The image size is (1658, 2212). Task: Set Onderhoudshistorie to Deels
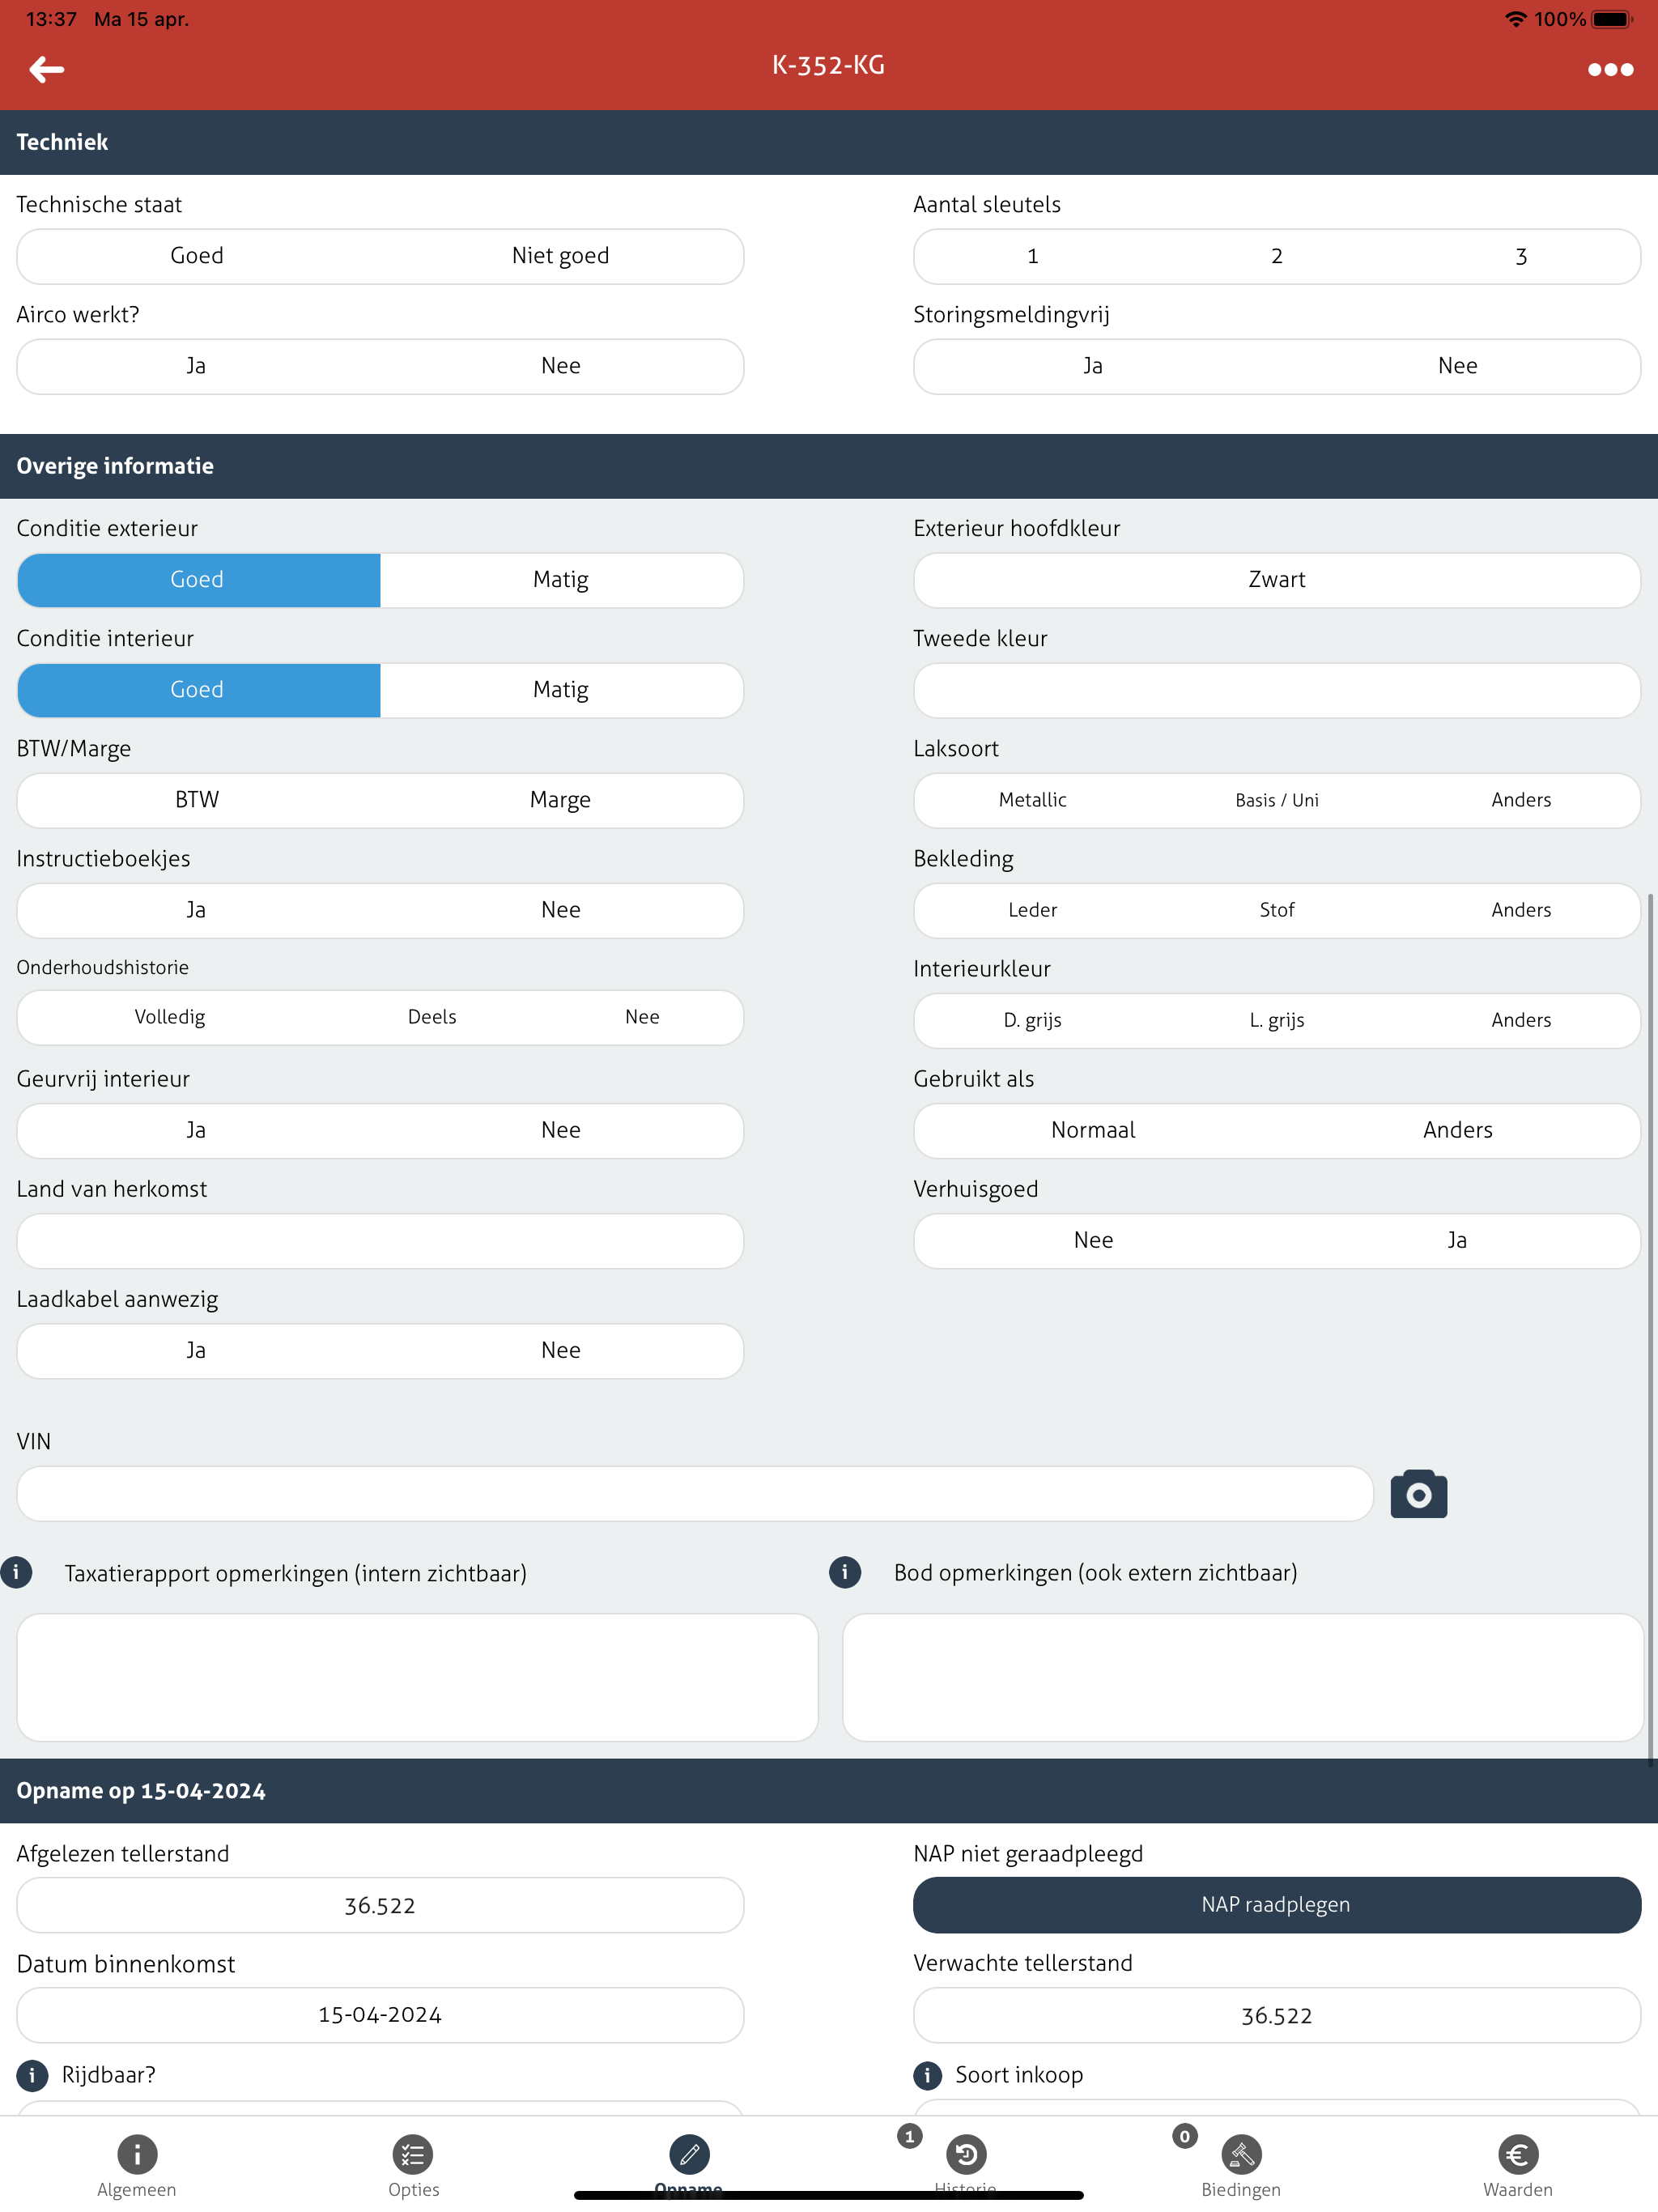tap(432, 1017)
